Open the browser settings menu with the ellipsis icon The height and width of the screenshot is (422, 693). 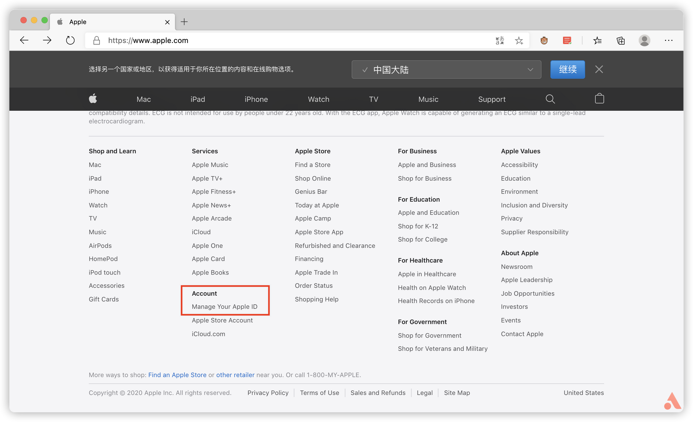[668, 41]
